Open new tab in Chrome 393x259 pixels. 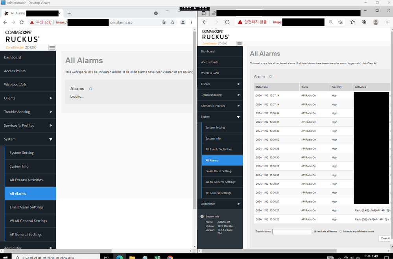[x=69, y=13]
